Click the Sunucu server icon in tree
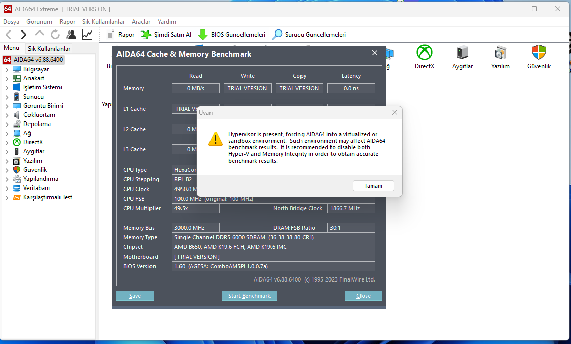The height and width of the screenshot is (344, 571). point(17,97)
